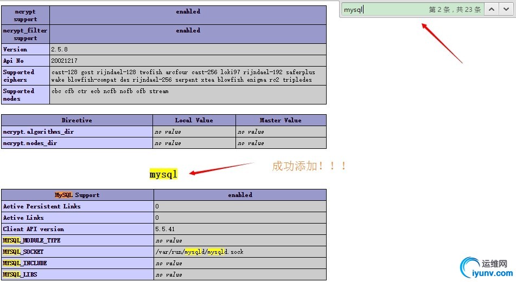516x282 pixels.
Task: Click the mcrypt.modes_dir directive cell
Action: tap(77, 143)
